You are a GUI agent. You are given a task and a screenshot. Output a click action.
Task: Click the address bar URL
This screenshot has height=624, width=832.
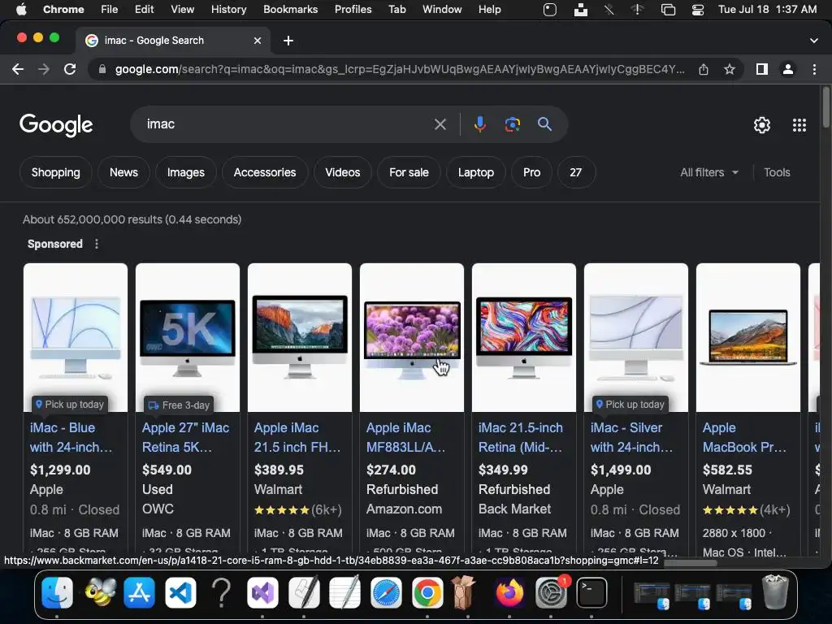(399, 69)
